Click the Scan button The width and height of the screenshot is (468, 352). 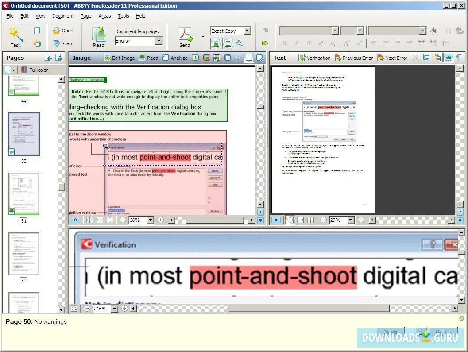[62, 43]
